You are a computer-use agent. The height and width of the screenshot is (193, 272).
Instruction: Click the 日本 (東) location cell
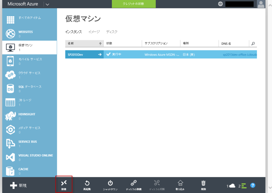[x=200, y=54]
